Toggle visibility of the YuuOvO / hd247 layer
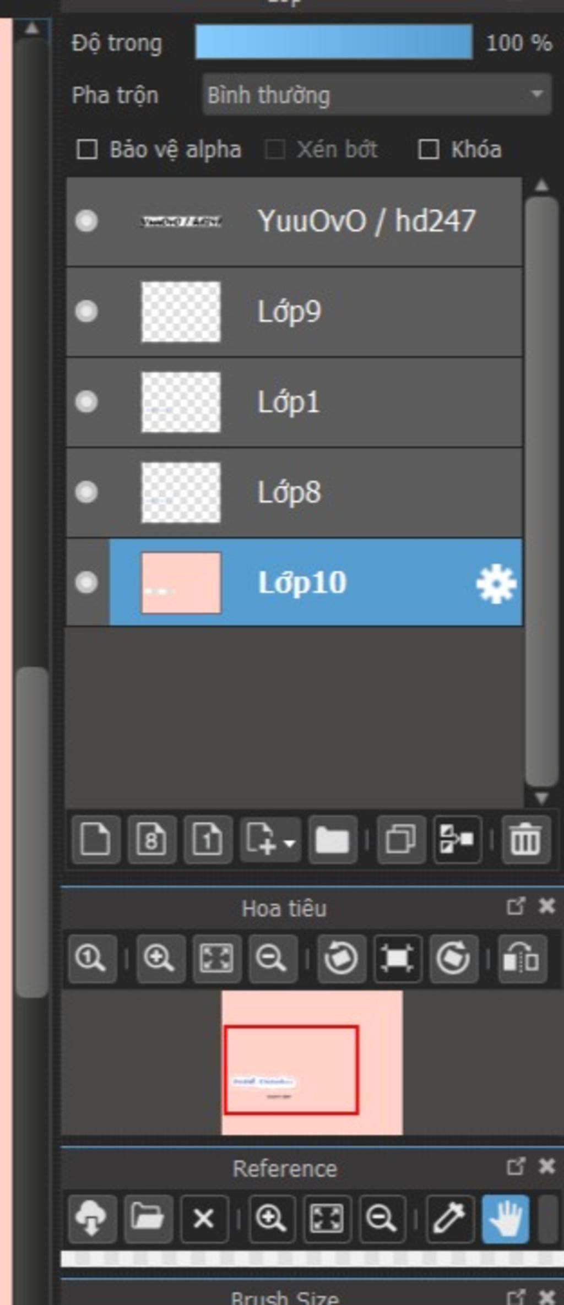The height and width of the screenshot is (1305, 564). pyautogui.click(x=86, y=221)
